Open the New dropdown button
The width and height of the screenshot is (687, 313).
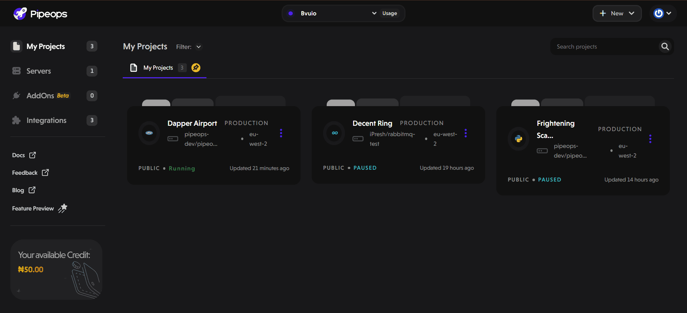pyautogui.click(x=617, y=14)
